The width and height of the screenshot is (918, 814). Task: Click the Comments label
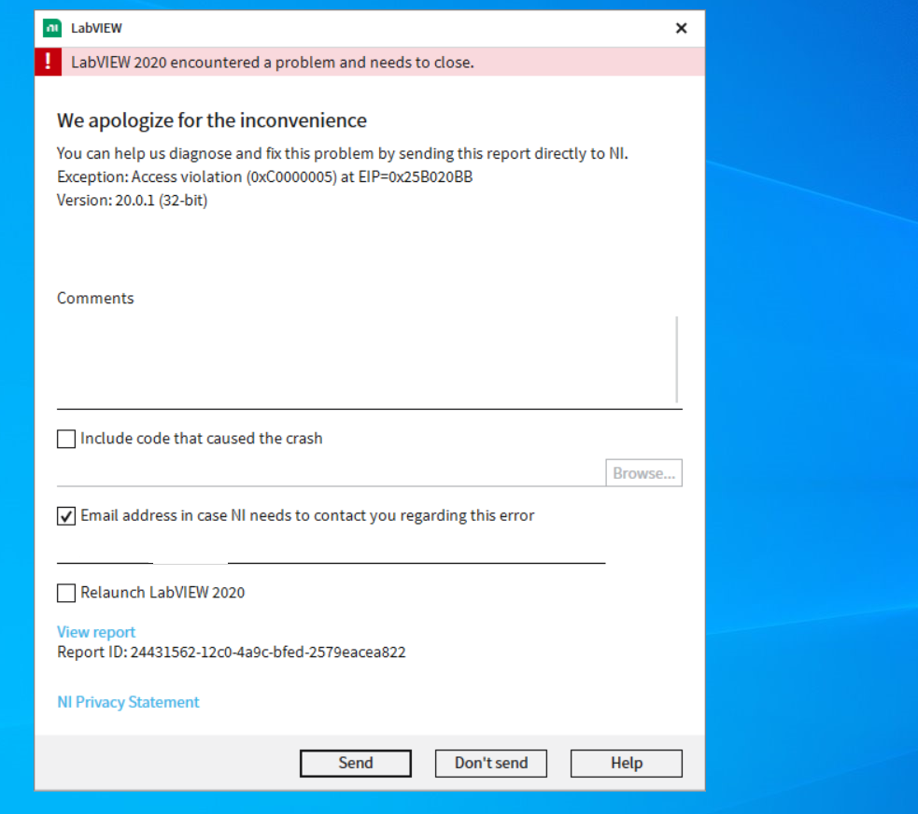[x=95, y=298]
